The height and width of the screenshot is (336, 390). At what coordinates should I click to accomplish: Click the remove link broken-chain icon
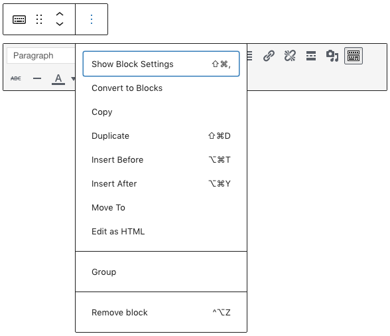[x=290, y=56]
